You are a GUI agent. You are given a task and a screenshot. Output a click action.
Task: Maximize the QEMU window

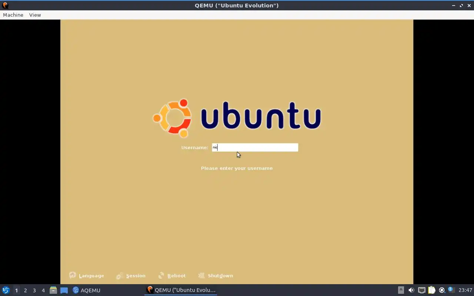pyautogui.click(x=461, y=6)
